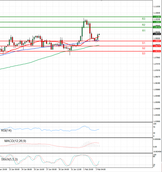This screenshot has height=172, width=162.
Task: Click the S2 support label
Action: pos(143,48)
